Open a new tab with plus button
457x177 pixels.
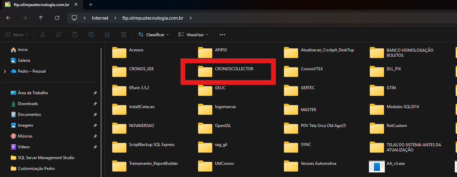point(91,5)
